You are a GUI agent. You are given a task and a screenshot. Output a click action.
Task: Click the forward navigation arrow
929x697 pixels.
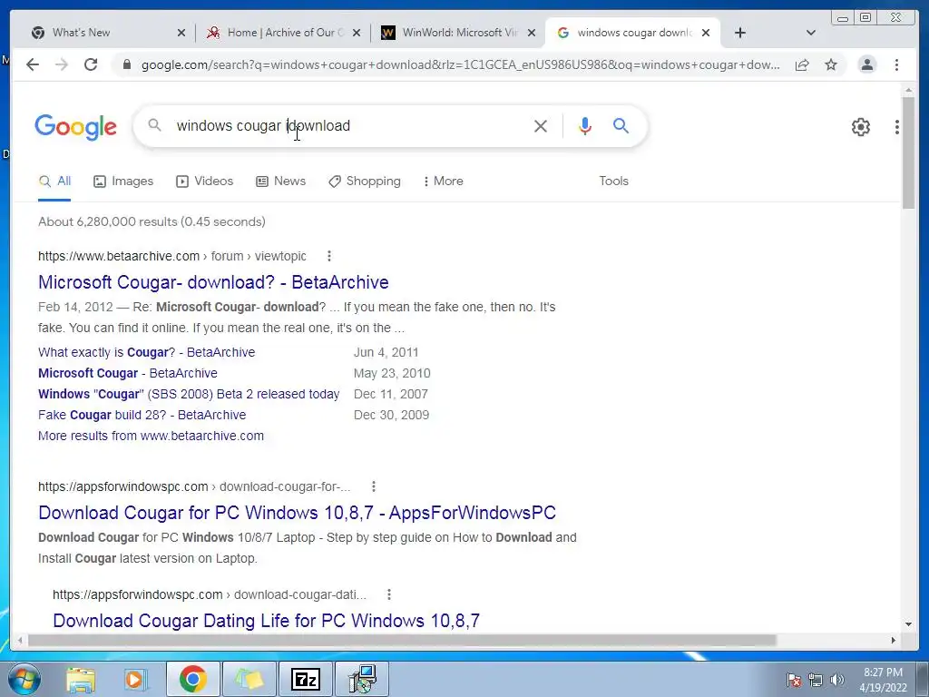tap(62, 64)
